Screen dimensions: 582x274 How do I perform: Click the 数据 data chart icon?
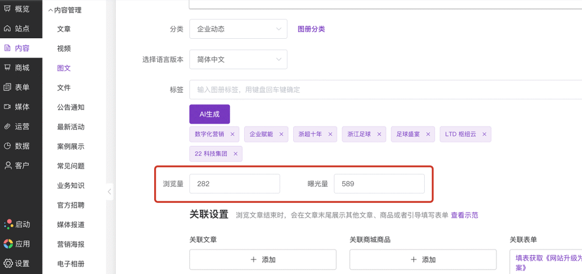pos(8,146)
